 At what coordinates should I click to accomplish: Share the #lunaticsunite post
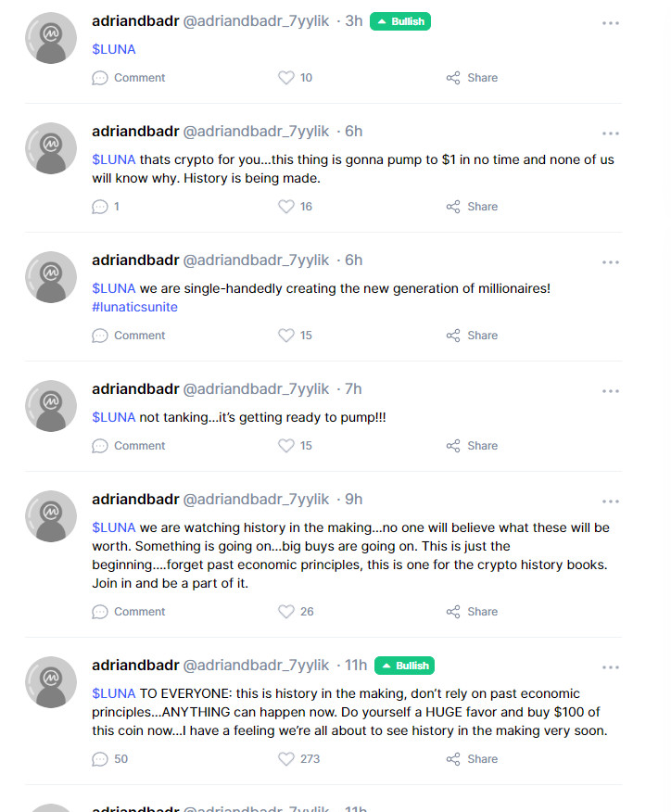point(472,336)
